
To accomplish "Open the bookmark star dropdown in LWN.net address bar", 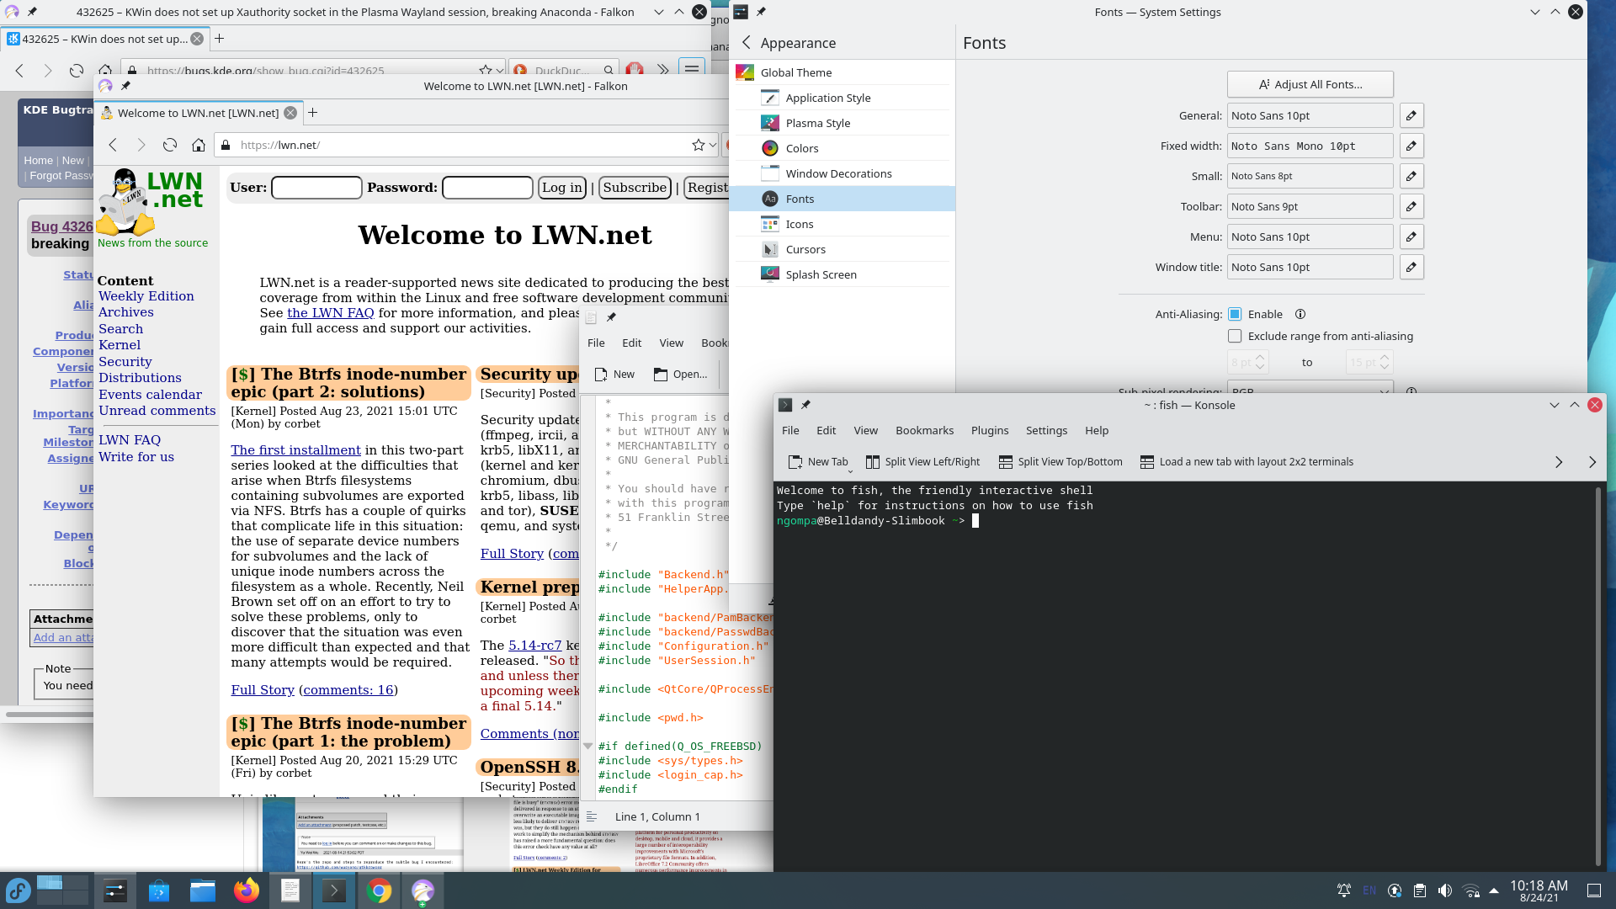I will click(712, 145).
